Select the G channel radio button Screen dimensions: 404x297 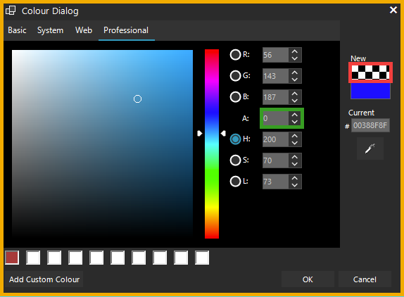coord(235,76)
